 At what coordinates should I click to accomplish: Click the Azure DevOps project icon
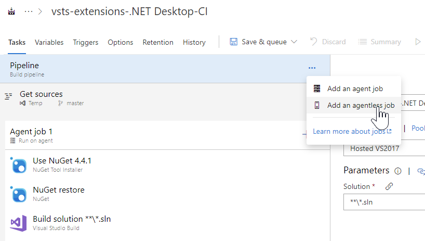[x=11, y=11]
